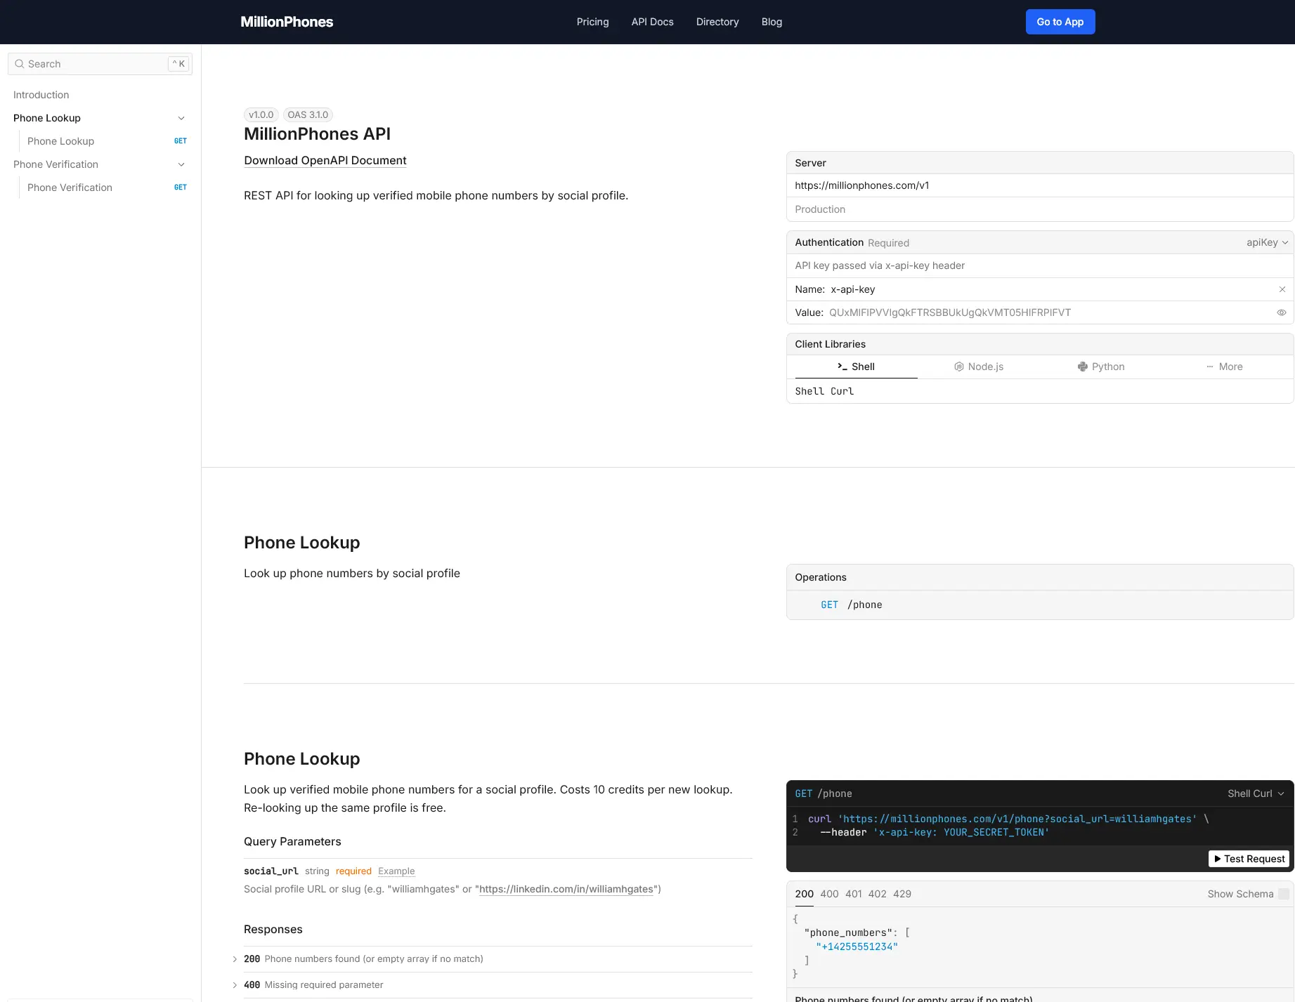This screenshot has width=1295, height=1002.
Task: Switch to the 401 response tab
Action: 854,894
